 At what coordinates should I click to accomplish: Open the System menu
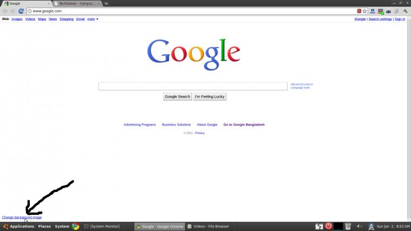[62, 226]
